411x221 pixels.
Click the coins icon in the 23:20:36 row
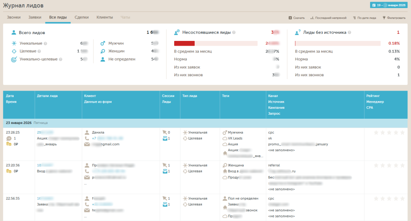pos(8,171)
